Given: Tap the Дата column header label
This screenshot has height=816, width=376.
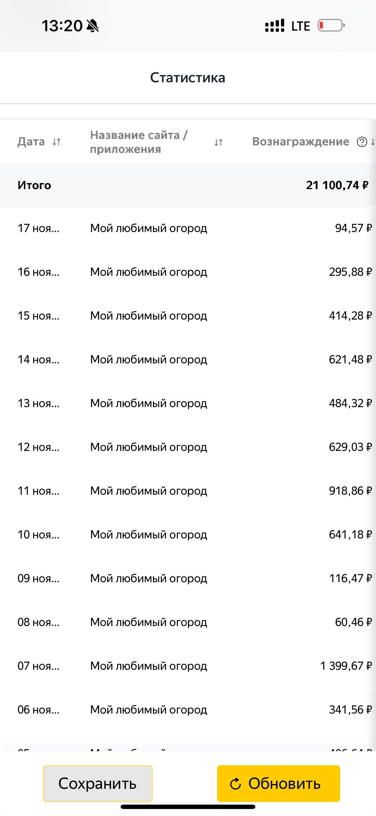Looking at the screenshot, I should (x=31, y=142).
